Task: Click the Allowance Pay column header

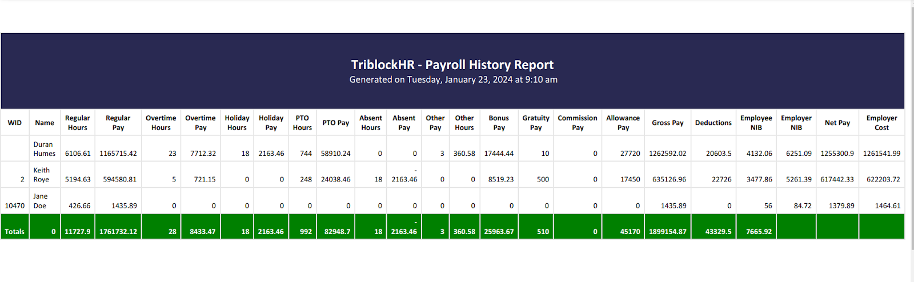Action: pos(623,123)
